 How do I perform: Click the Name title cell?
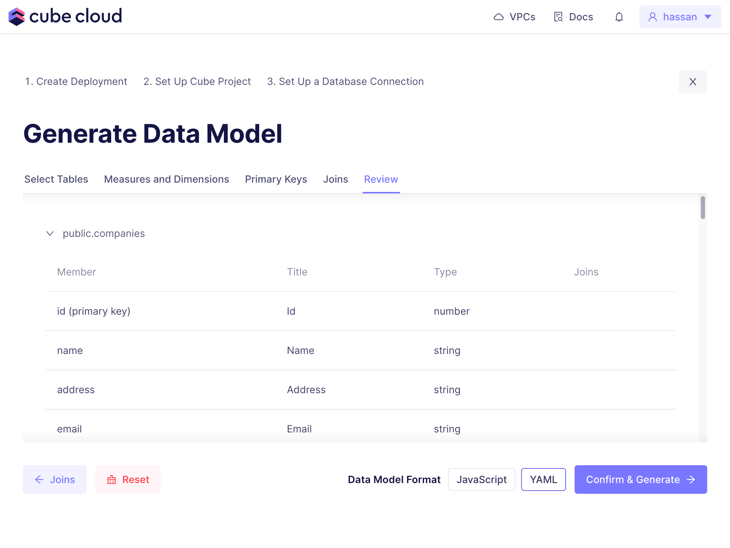[x=300, y=350]
